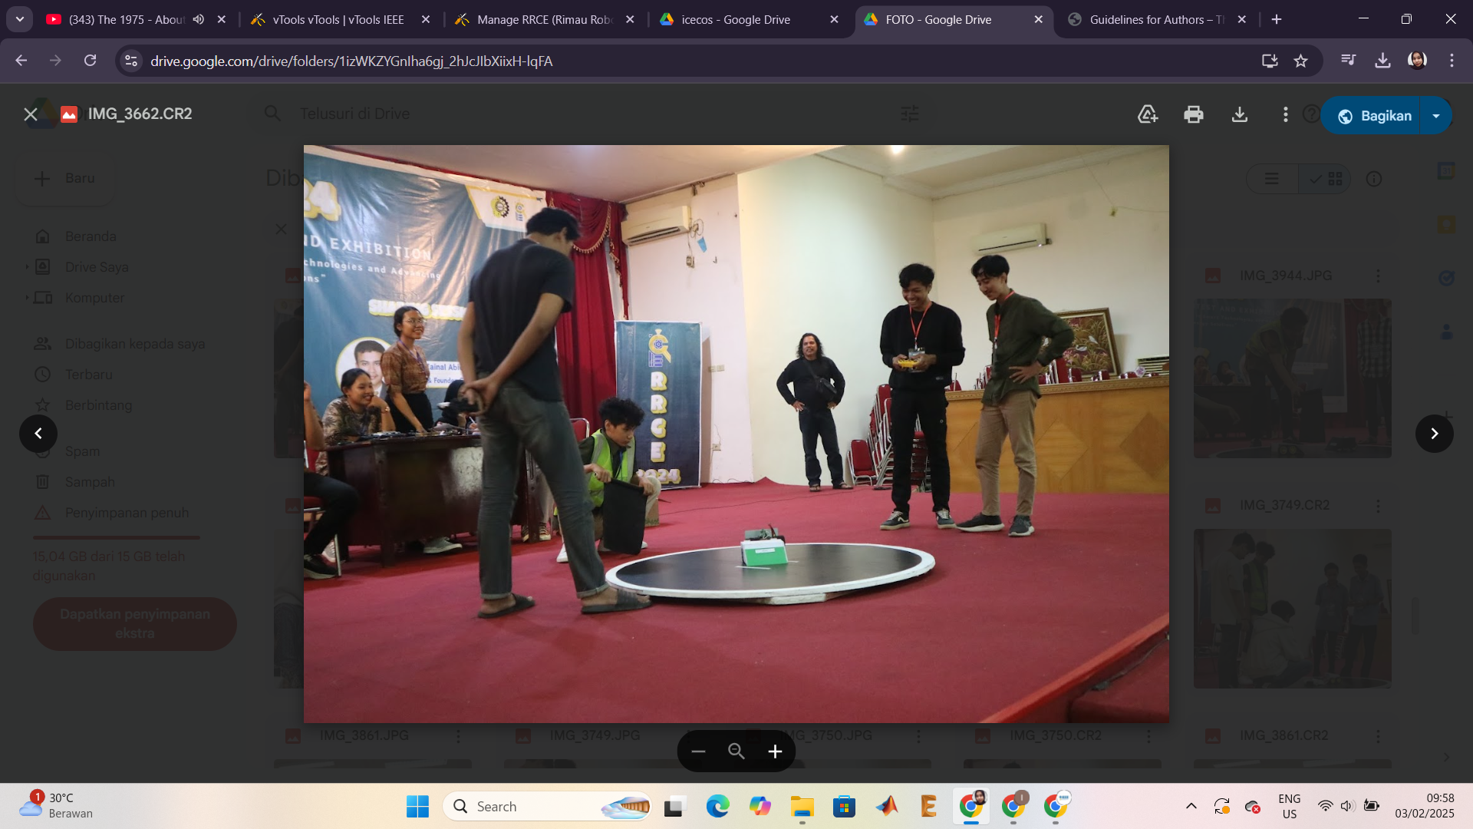
Task: Expand the Drive Saya tree arrow
Action: pos(27,267)
